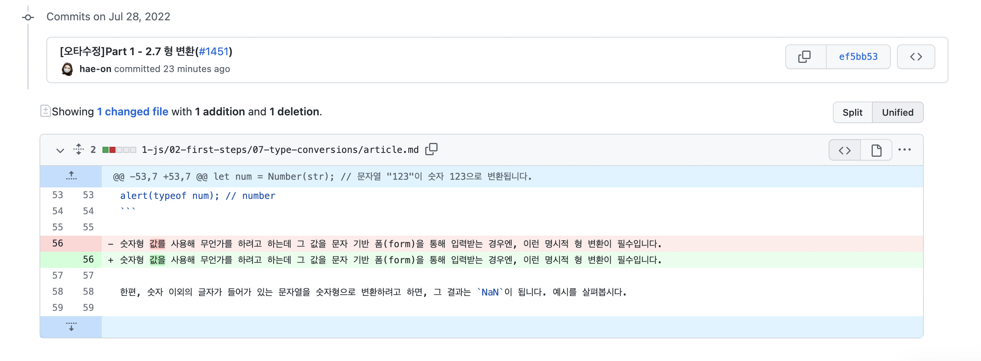Image resolution: width=981 pixels, height=361 pixels.
Task: Open commit ef5bb53 link
Action: (858, 57)
